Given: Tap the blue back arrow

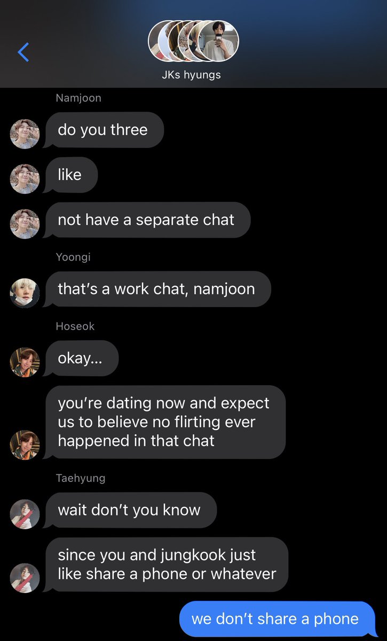Looking at the screenshot, I should pos(23,52).
